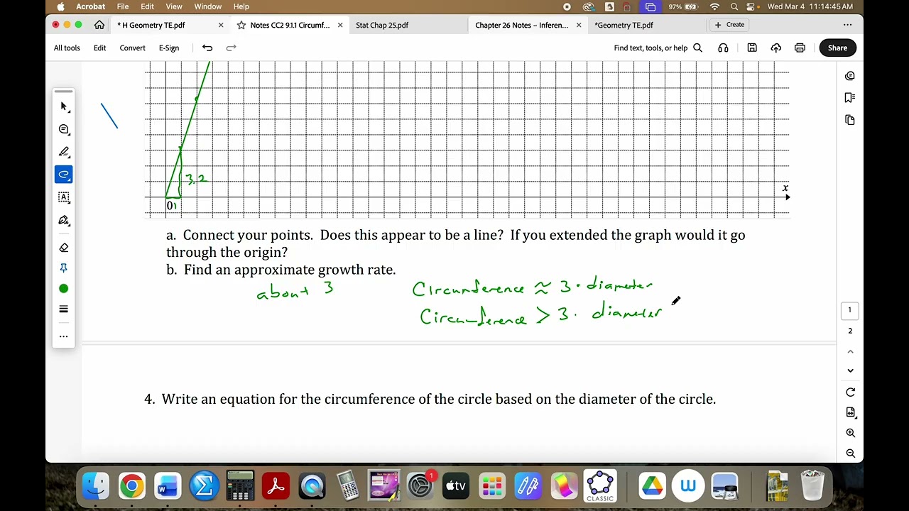The height and width of the screenshot is (511, 909).
Task: Print the document
Action: coord(800,48)
